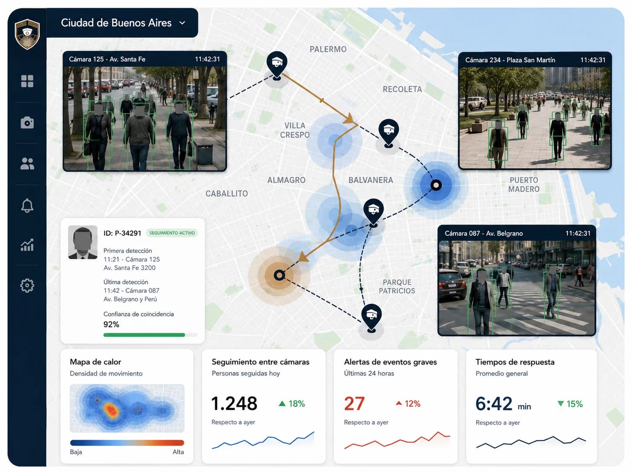Click the blue detection marker near Puerto Madero

coord(436,185)
